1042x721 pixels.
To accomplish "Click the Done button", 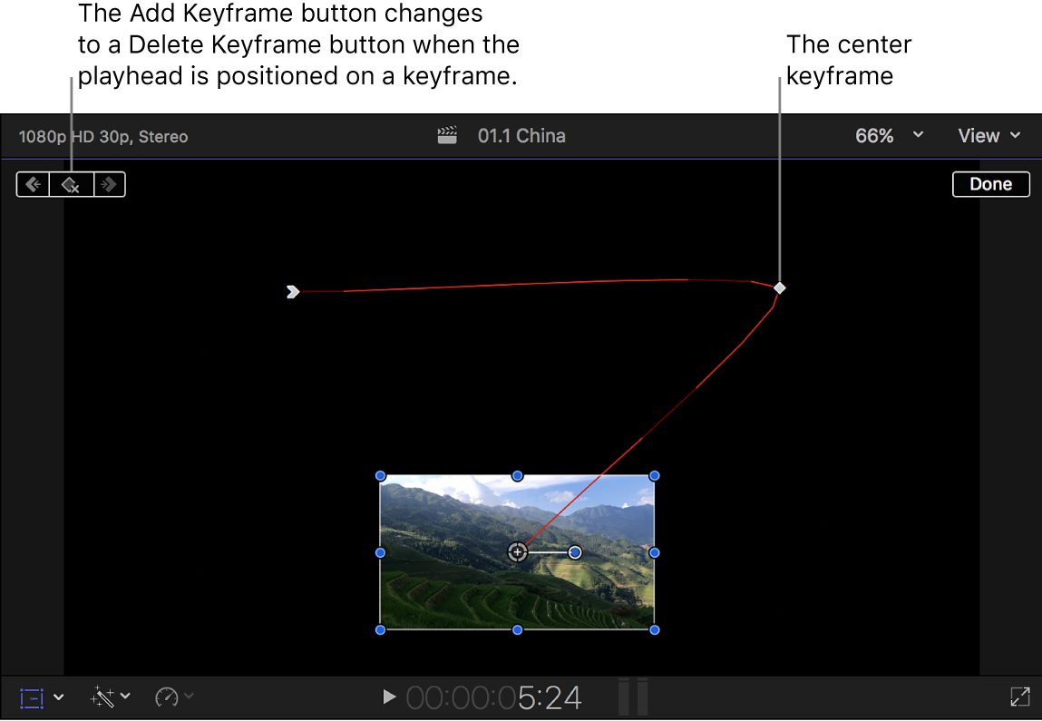I will pos(990,183).
